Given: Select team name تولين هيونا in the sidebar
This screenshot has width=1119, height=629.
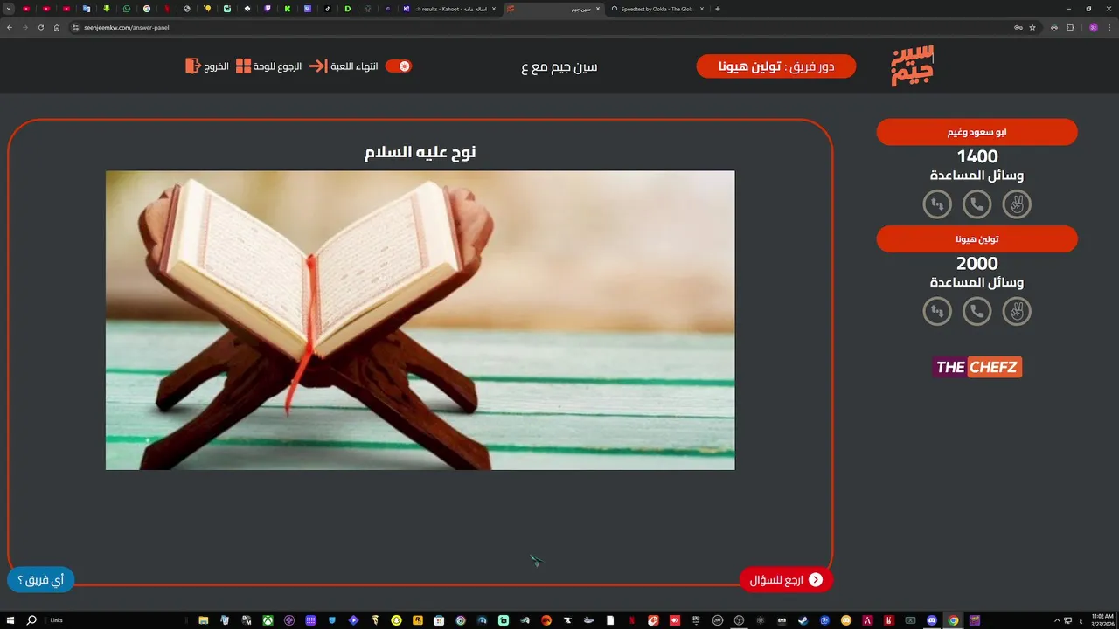Looking at the screenshot, I should (x=977, y=238).
